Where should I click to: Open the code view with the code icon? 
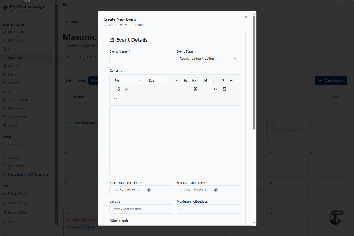pos(115,97)
